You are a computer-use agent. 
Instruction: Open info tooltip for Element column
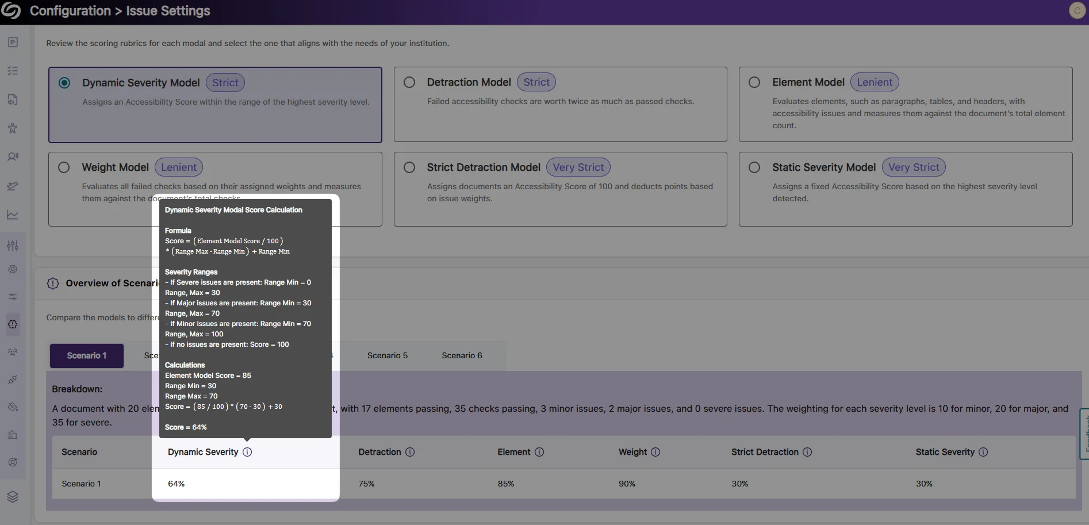[539, 452]
